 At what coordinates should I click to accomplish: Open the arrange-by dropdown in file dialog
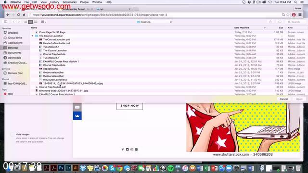tap(44, 22)
